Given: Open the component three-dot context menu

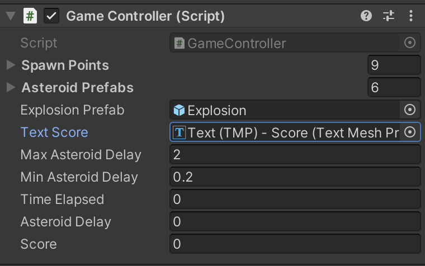Looking at the screenshot, I should click(411, 16).
